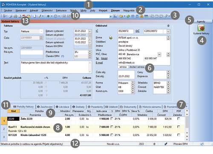Screen dimensions: 213x154
Task: Click the blue table list toolbar icon
Action: pyautogui.click(x=132, y=16)
